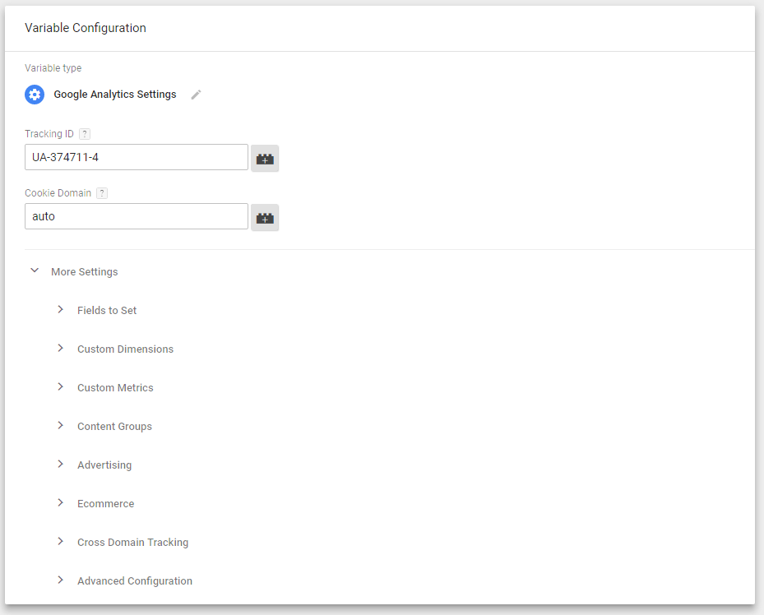Screen dimensions: 764x615
Task: Insert variable into Cookie Domain field
Action: coord(265,218)
